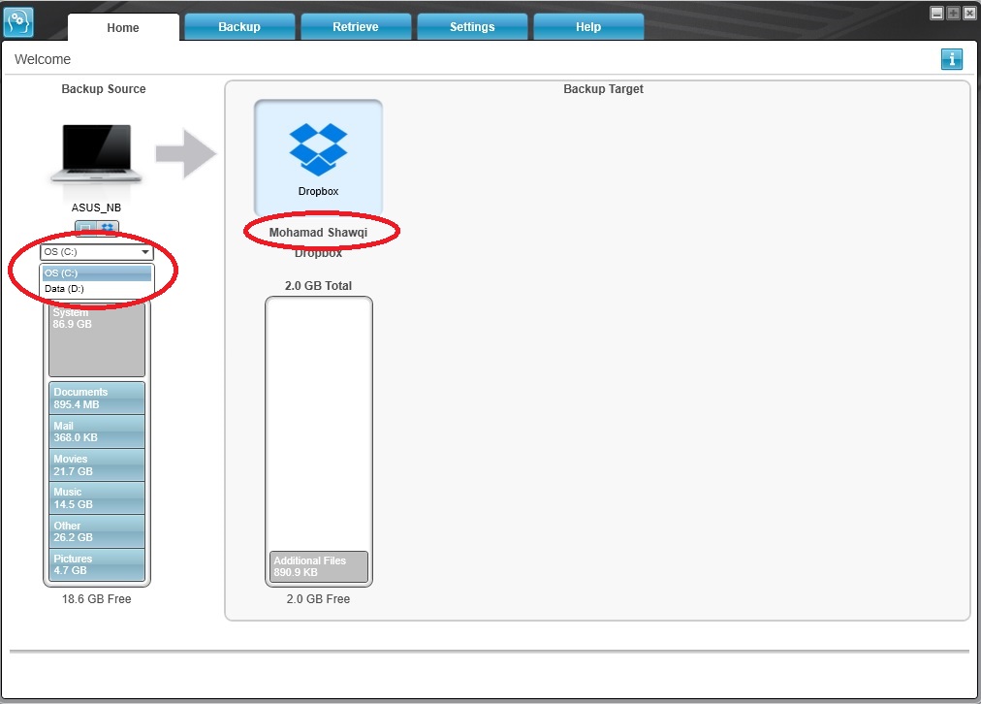Viewport: 981px width, 704px height.
Task: Select the Pictures 4.7 GB category
Action: [97, 564]
